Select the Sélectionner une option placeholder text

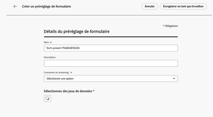coord(60,79)
